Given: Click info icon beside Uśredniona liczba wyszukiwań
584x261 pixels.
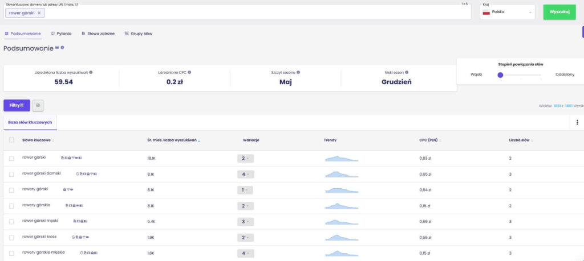Looking at the screenshot, I should [x=91, y=72].
